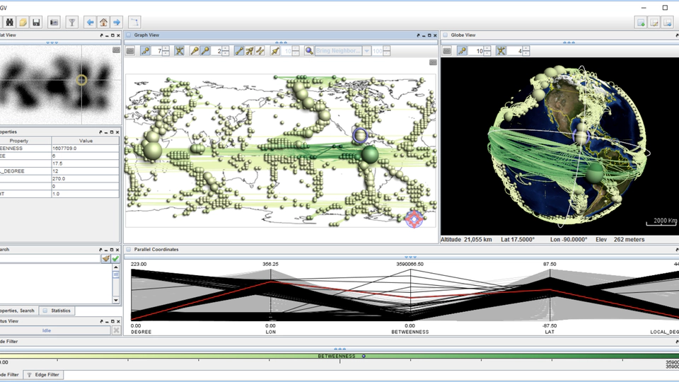Click the home icon in main toolbar
679x382 pixels.
tap(103, 22)
